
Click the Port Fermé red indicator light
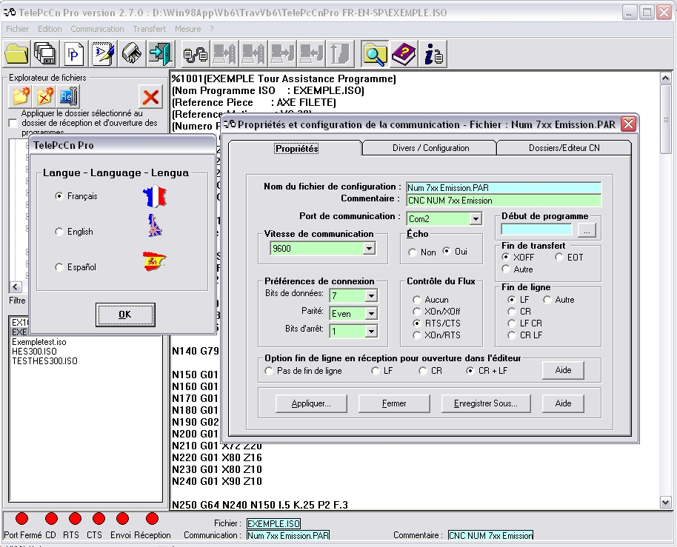21,519
